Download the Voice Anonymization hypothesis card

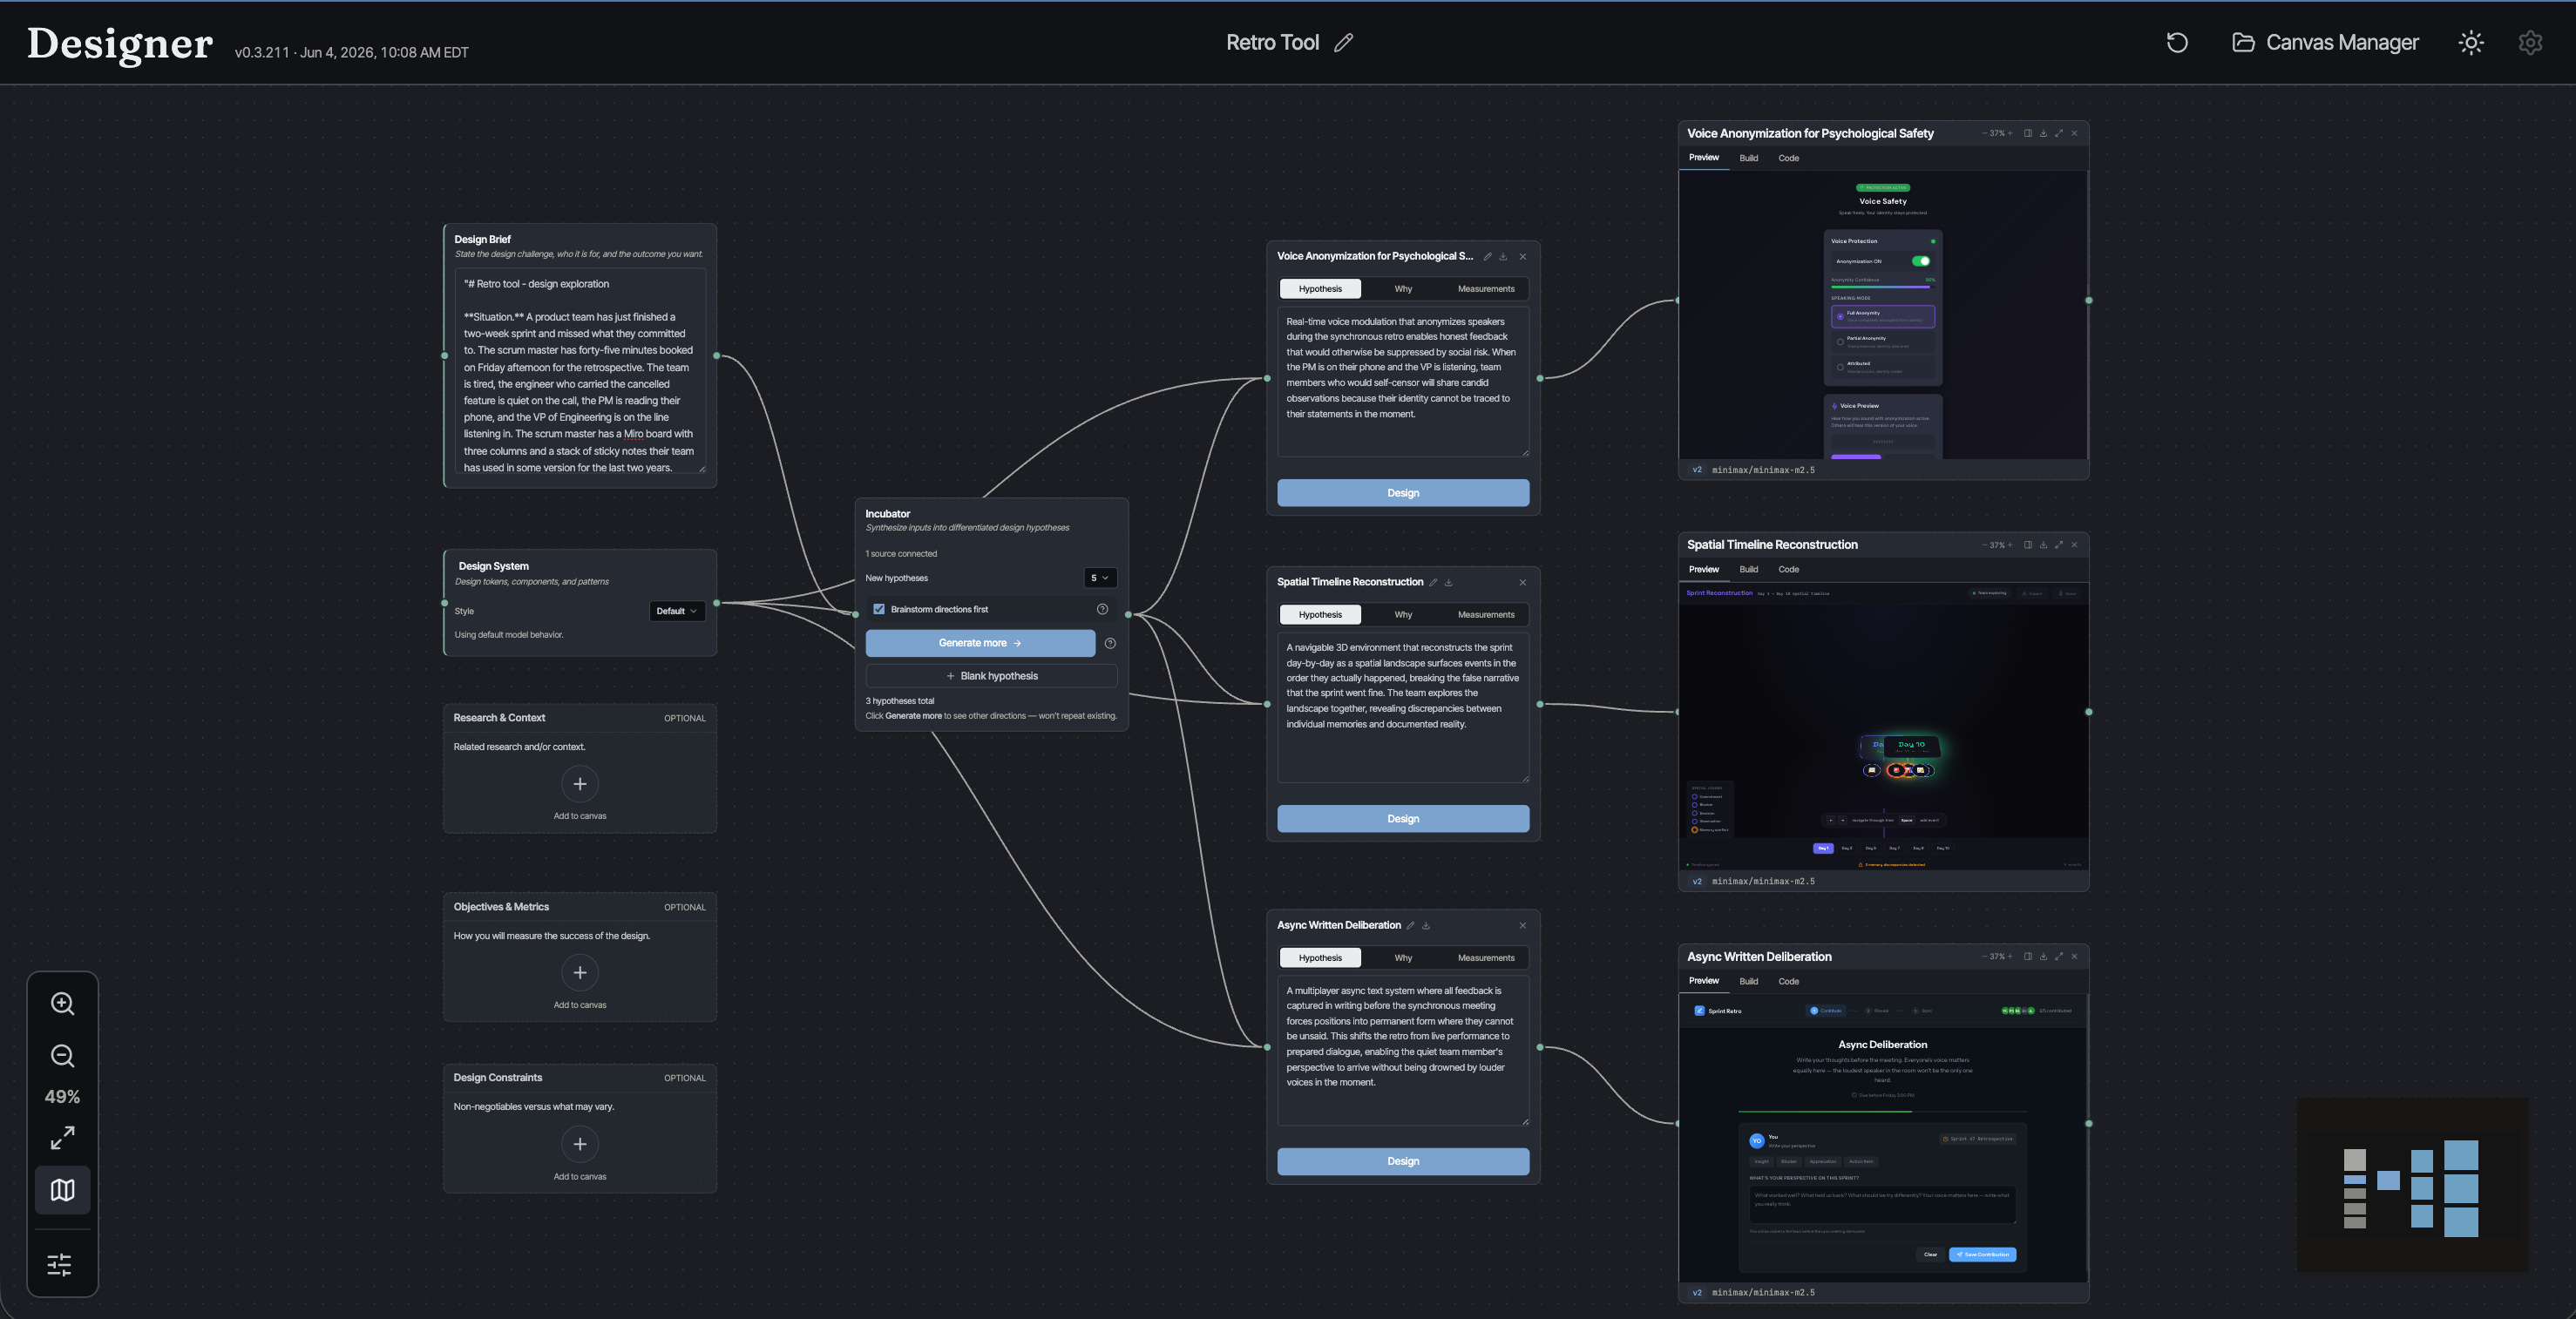(1503, 256)
